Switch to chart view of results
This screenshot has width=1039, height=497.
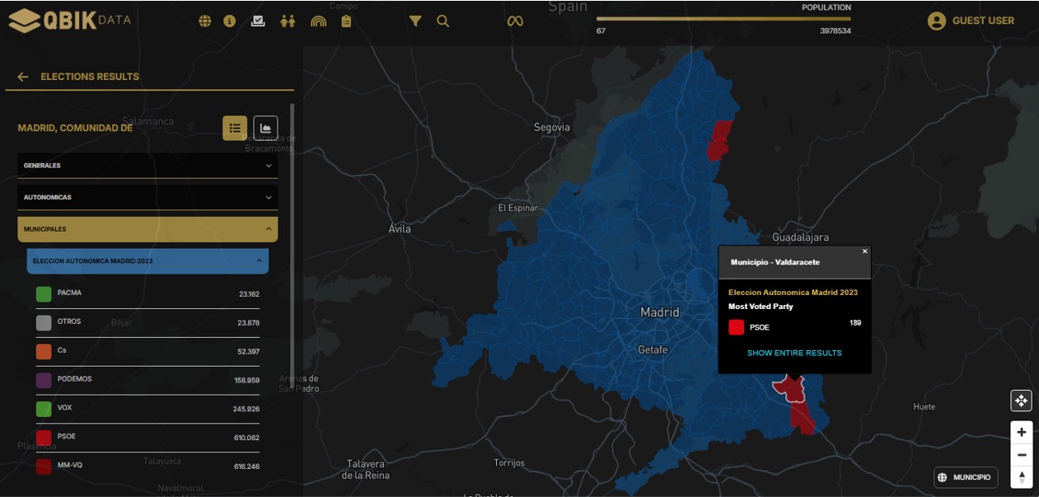coord(265,128)
